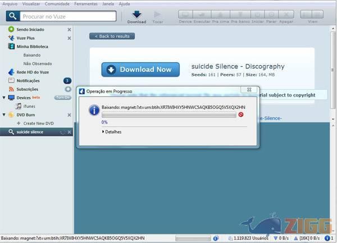Click the Executar toolbar icon

pyautogui.click(x=202, y=15)
